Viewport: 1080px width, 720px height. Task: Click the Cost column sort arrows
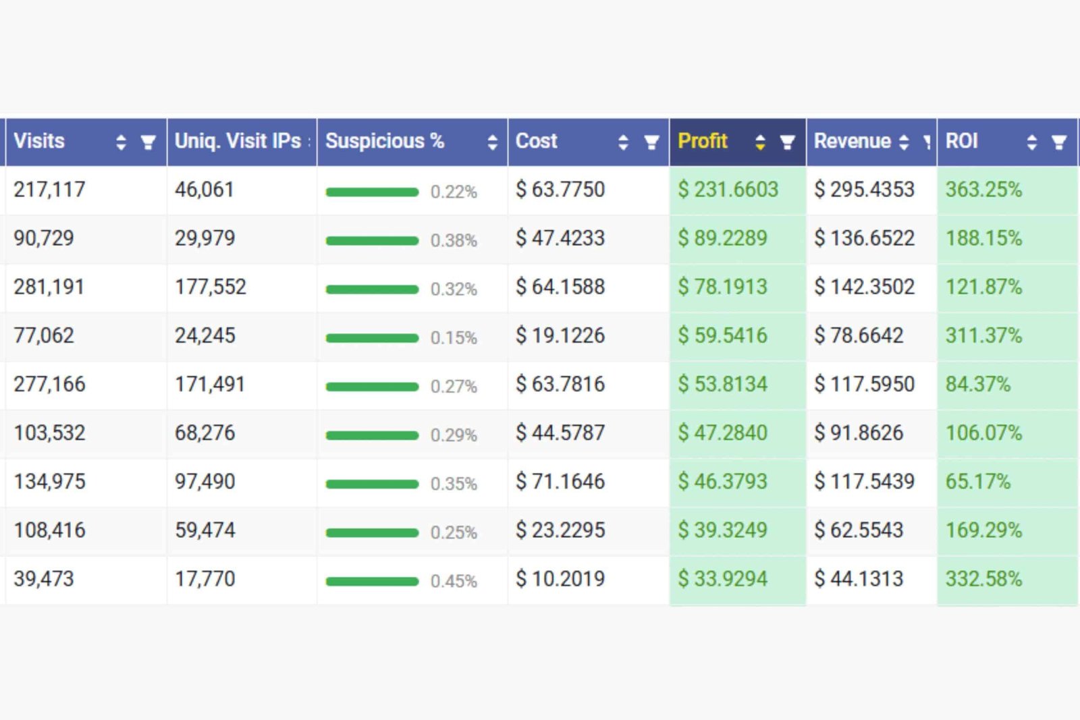pos(623,142)
